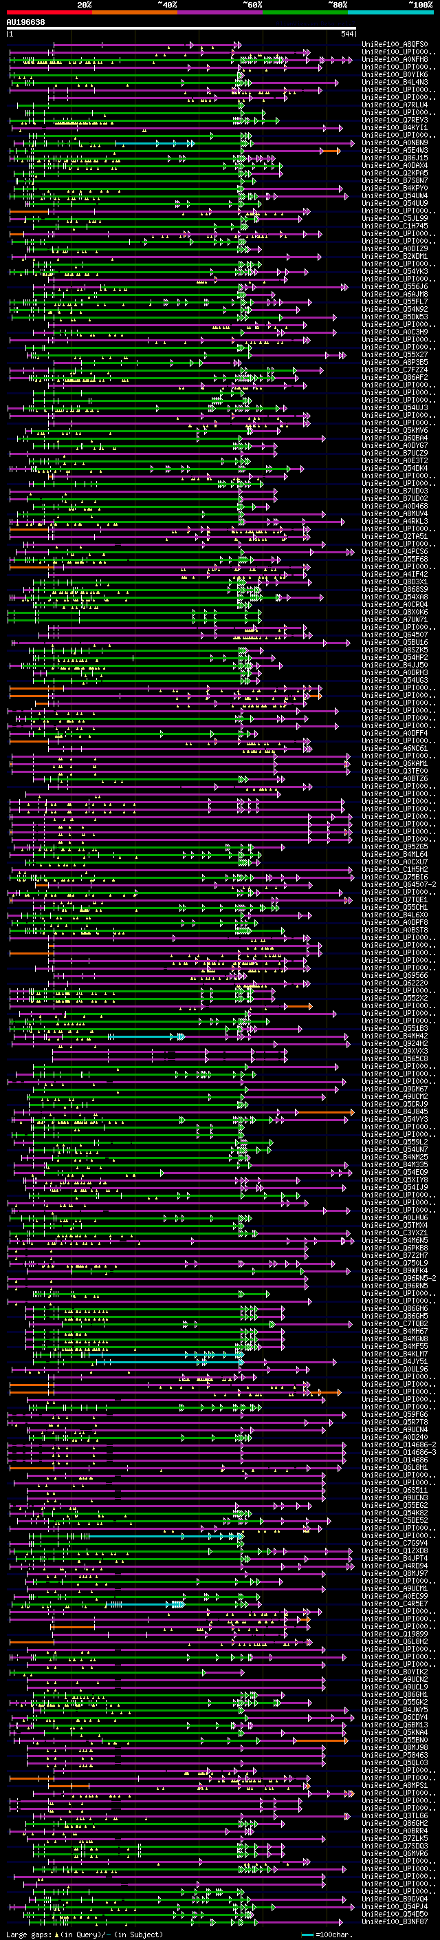The image size is (440, 1940).
Task: Choose the UniRef100_Q4PCS6 hit label
Action: pyautogui.click(x=395, y=551)
